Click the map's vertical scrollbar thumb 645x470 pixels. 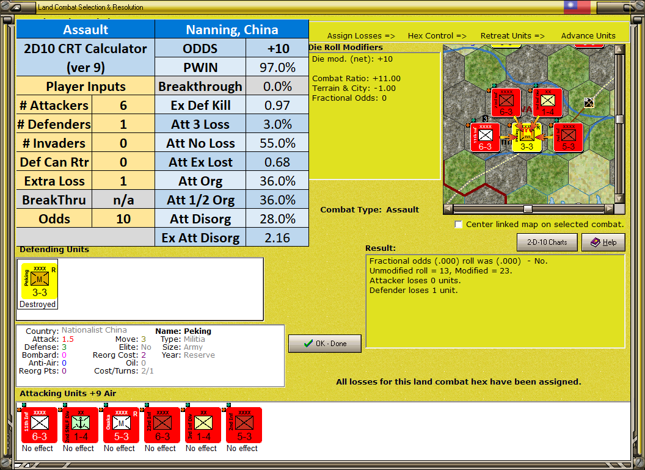pyautogui.click(x=619, y=119)
